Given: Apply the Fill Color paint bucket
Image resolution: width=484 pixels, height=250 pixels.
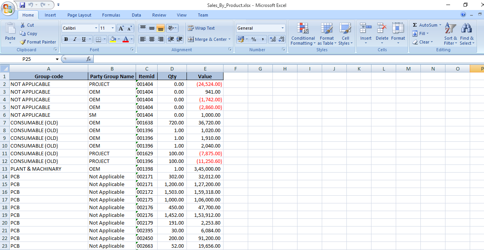Looking at the screenshot, I should [x=113, y=39].
